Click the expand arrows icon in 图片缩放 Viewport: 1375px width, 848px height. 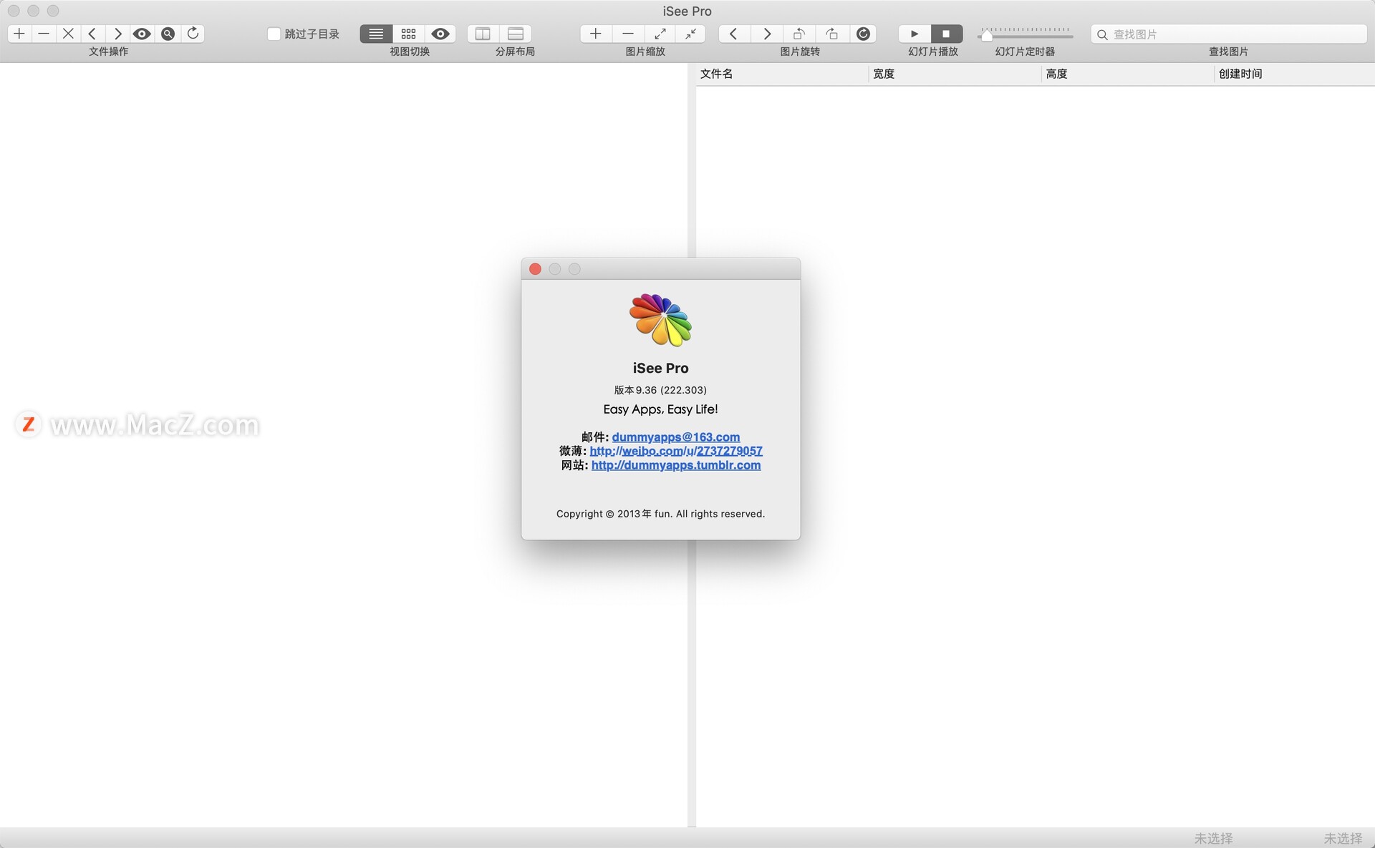pos(660,34)
